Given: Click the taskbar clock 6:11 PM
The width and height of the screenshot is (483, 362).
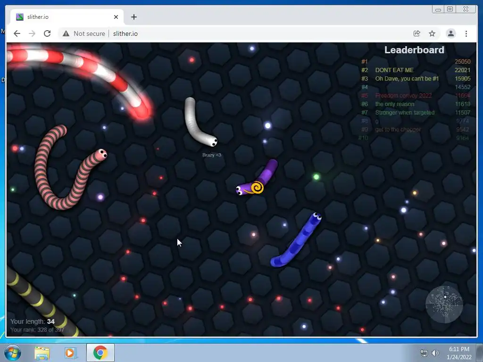Looking at the screenshot, I should [459, 349].
